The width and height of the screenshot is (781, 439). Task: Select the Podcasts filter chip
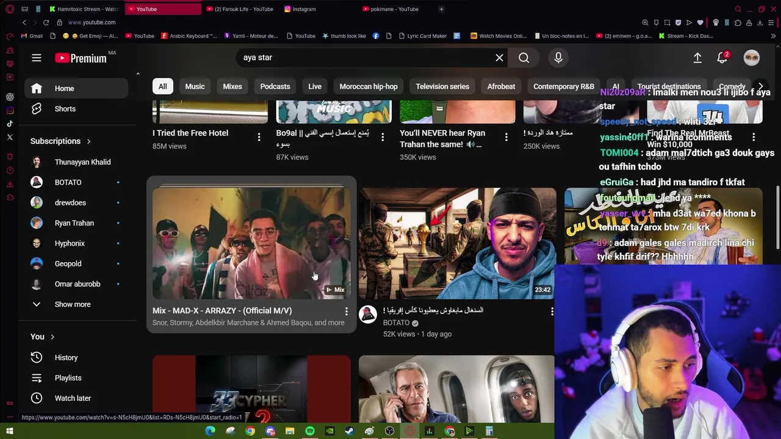[x=275, y=87]
